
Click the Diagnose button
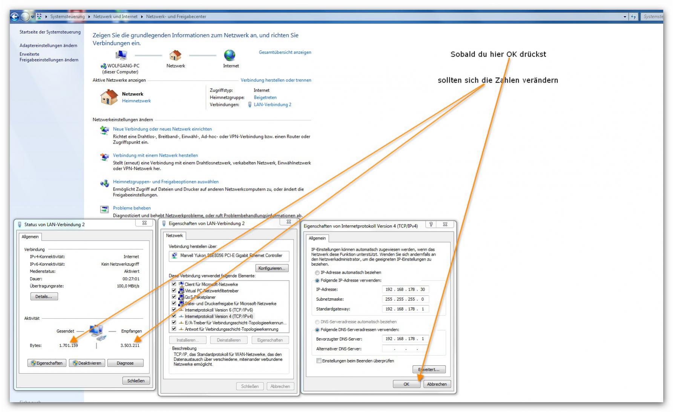pos(125,363)
